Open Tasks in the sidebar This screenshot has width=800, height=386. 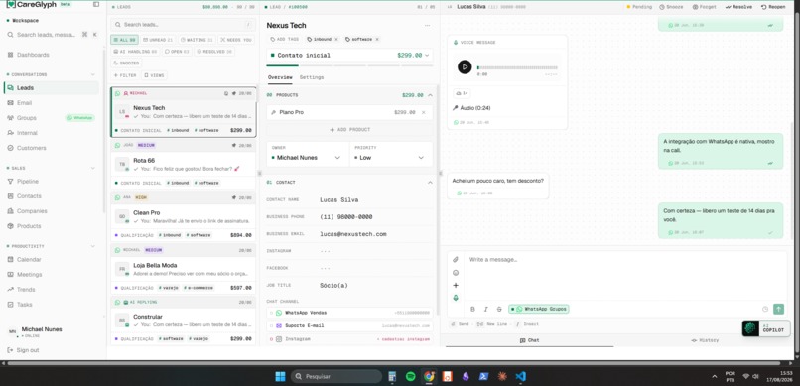point(24,305)
